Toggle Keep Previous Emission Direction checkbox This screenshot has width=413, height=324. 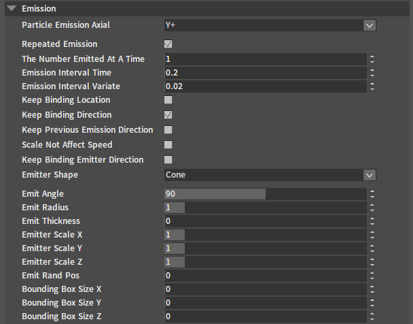[x=168, y=130]
